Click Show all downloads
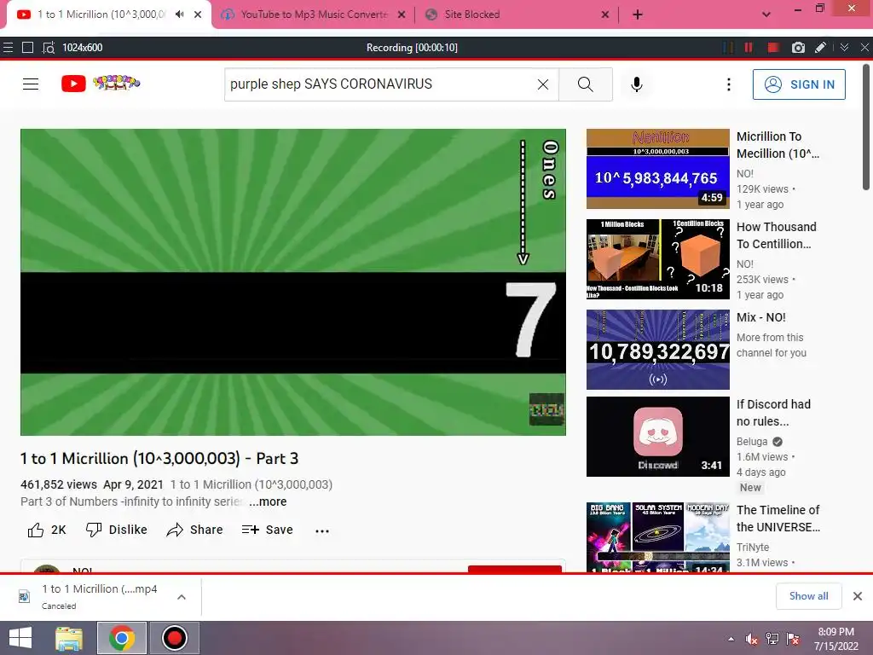This screenshot has height=655, width=873. pos(808,596)
